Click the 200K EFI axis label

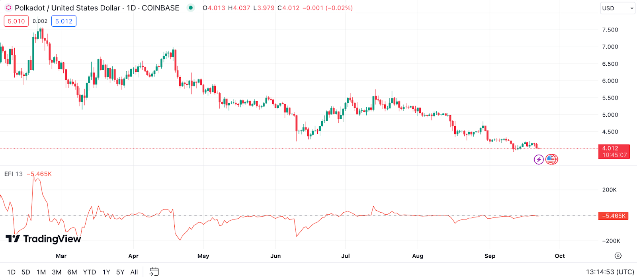tap(610, 190)
